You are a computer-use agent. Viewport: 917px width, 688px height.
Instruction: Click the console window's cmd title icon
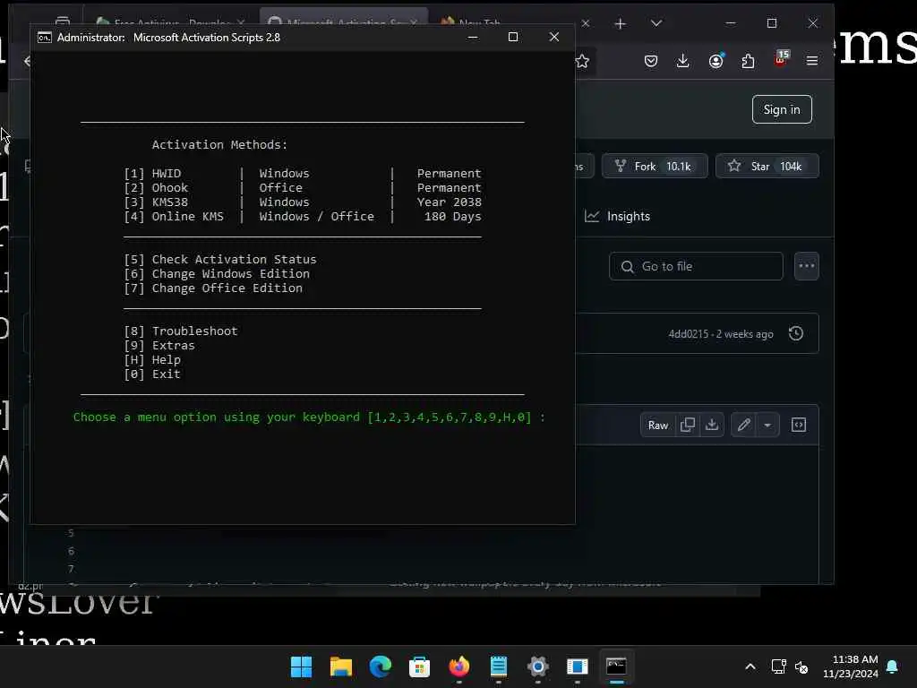tap(45, 38)
